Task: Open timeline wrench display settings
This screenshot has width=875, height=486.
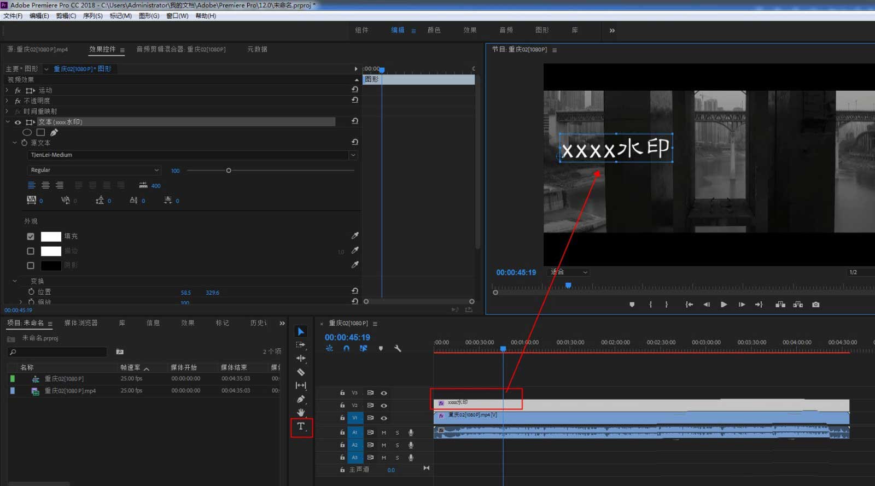Action: click(398, 348)
